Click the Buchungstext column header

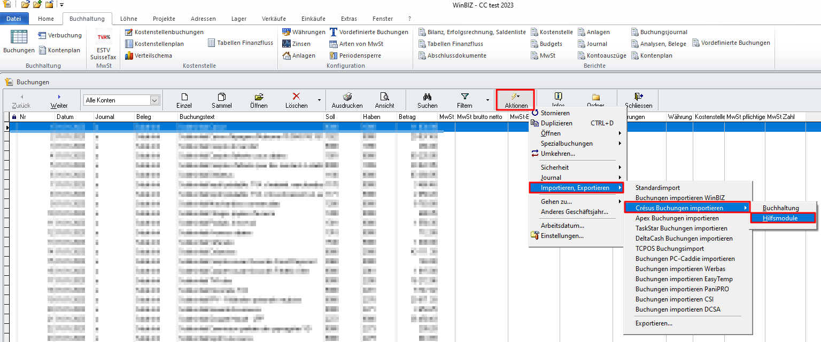click(197, 116)
